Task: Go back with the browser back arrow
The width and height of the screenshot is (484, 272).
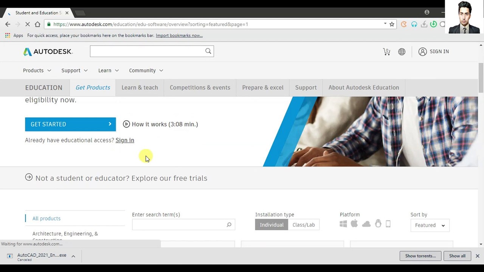Action: (8, 24)
